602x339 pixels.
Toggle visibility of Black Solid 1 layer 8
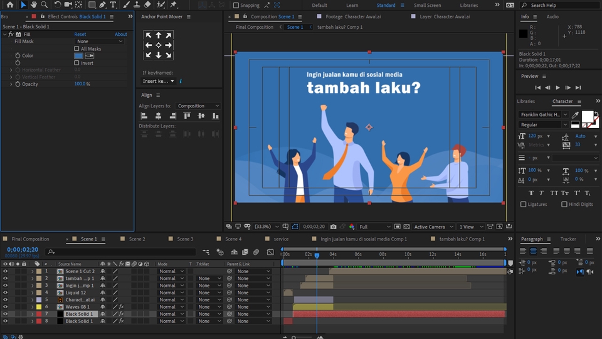coord(5,321)
